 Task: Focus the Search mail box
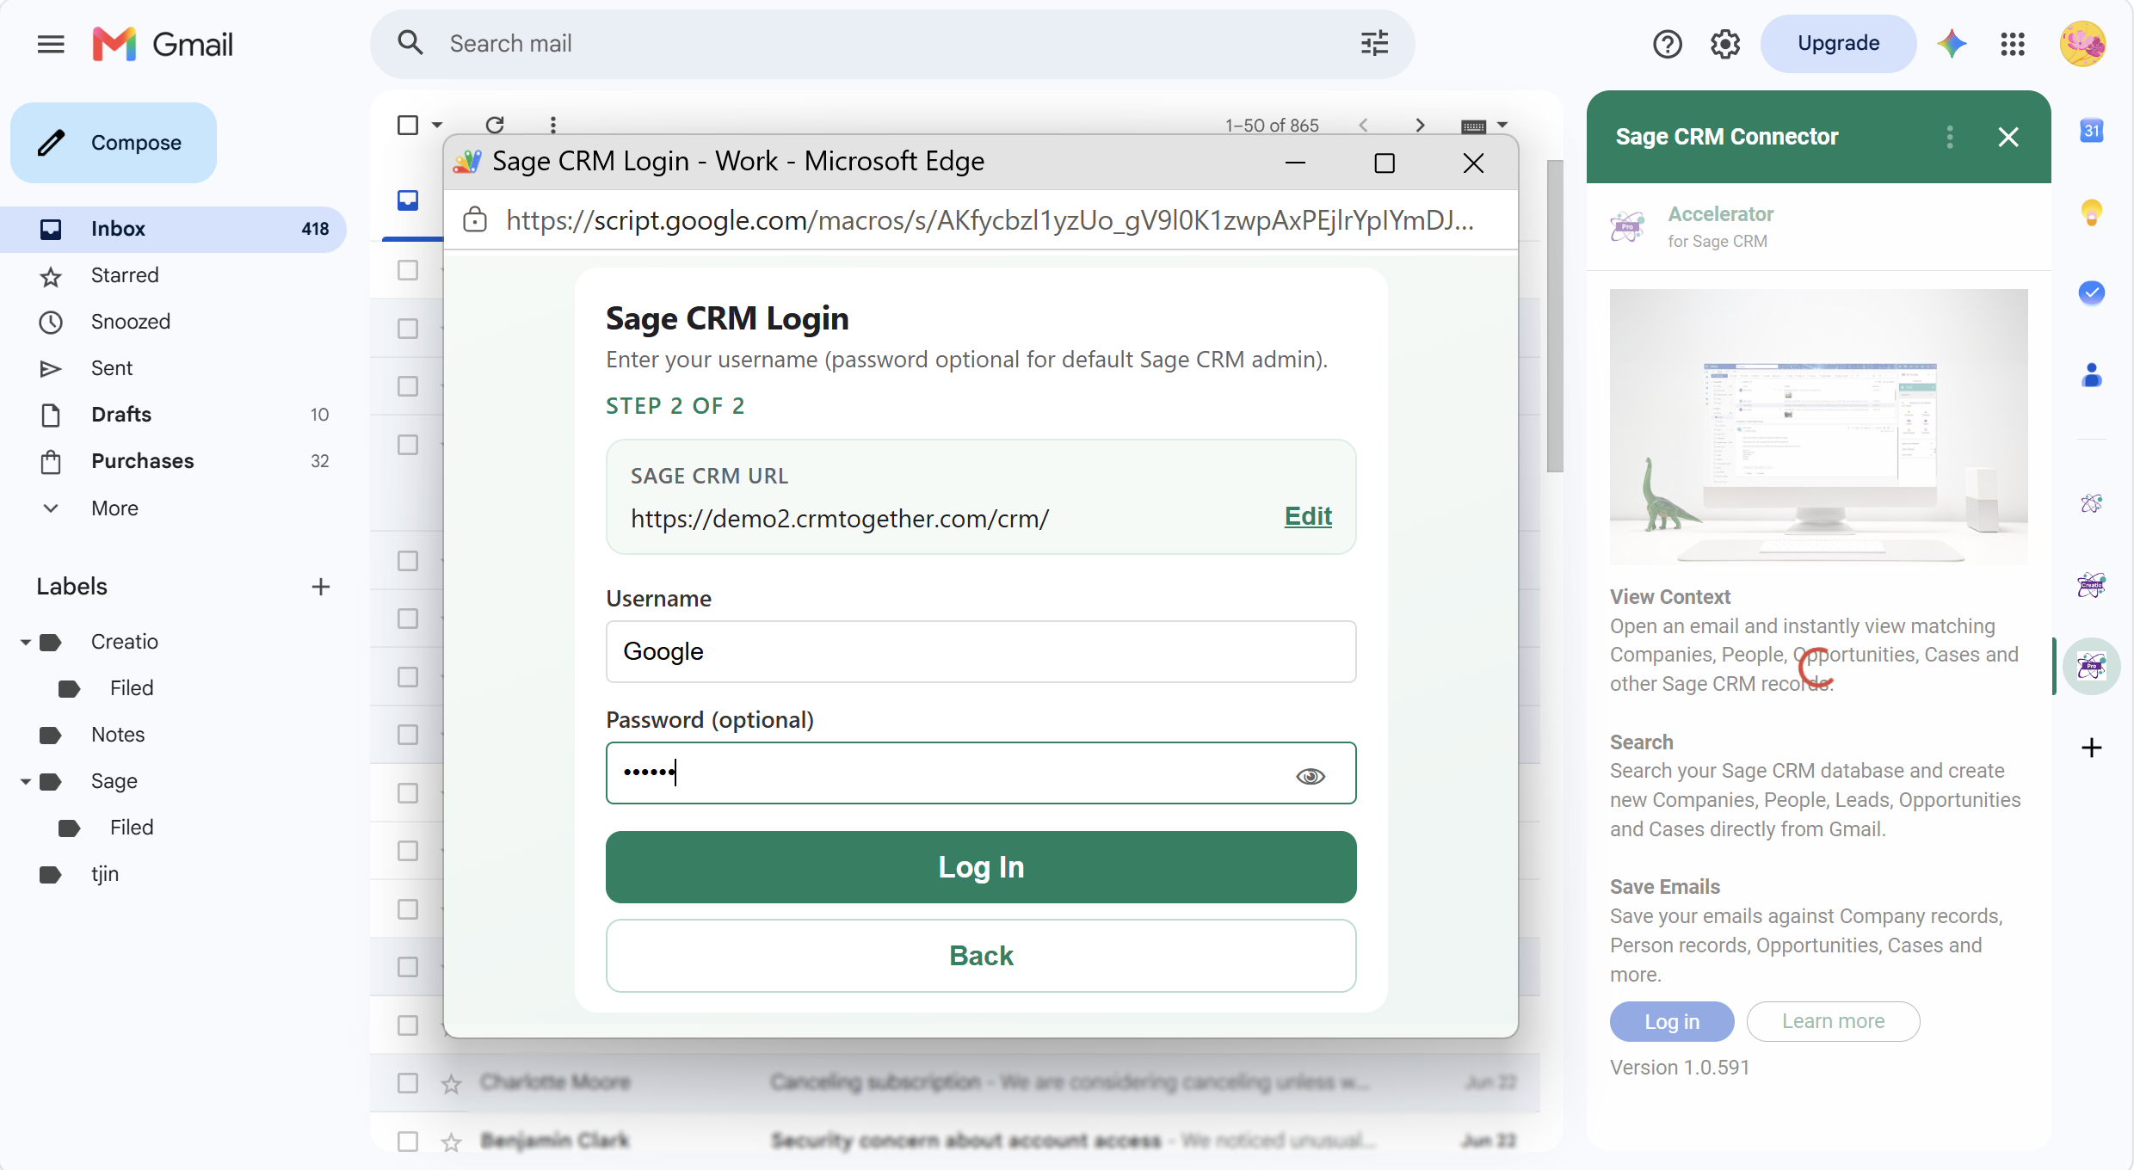pos(892,44)
